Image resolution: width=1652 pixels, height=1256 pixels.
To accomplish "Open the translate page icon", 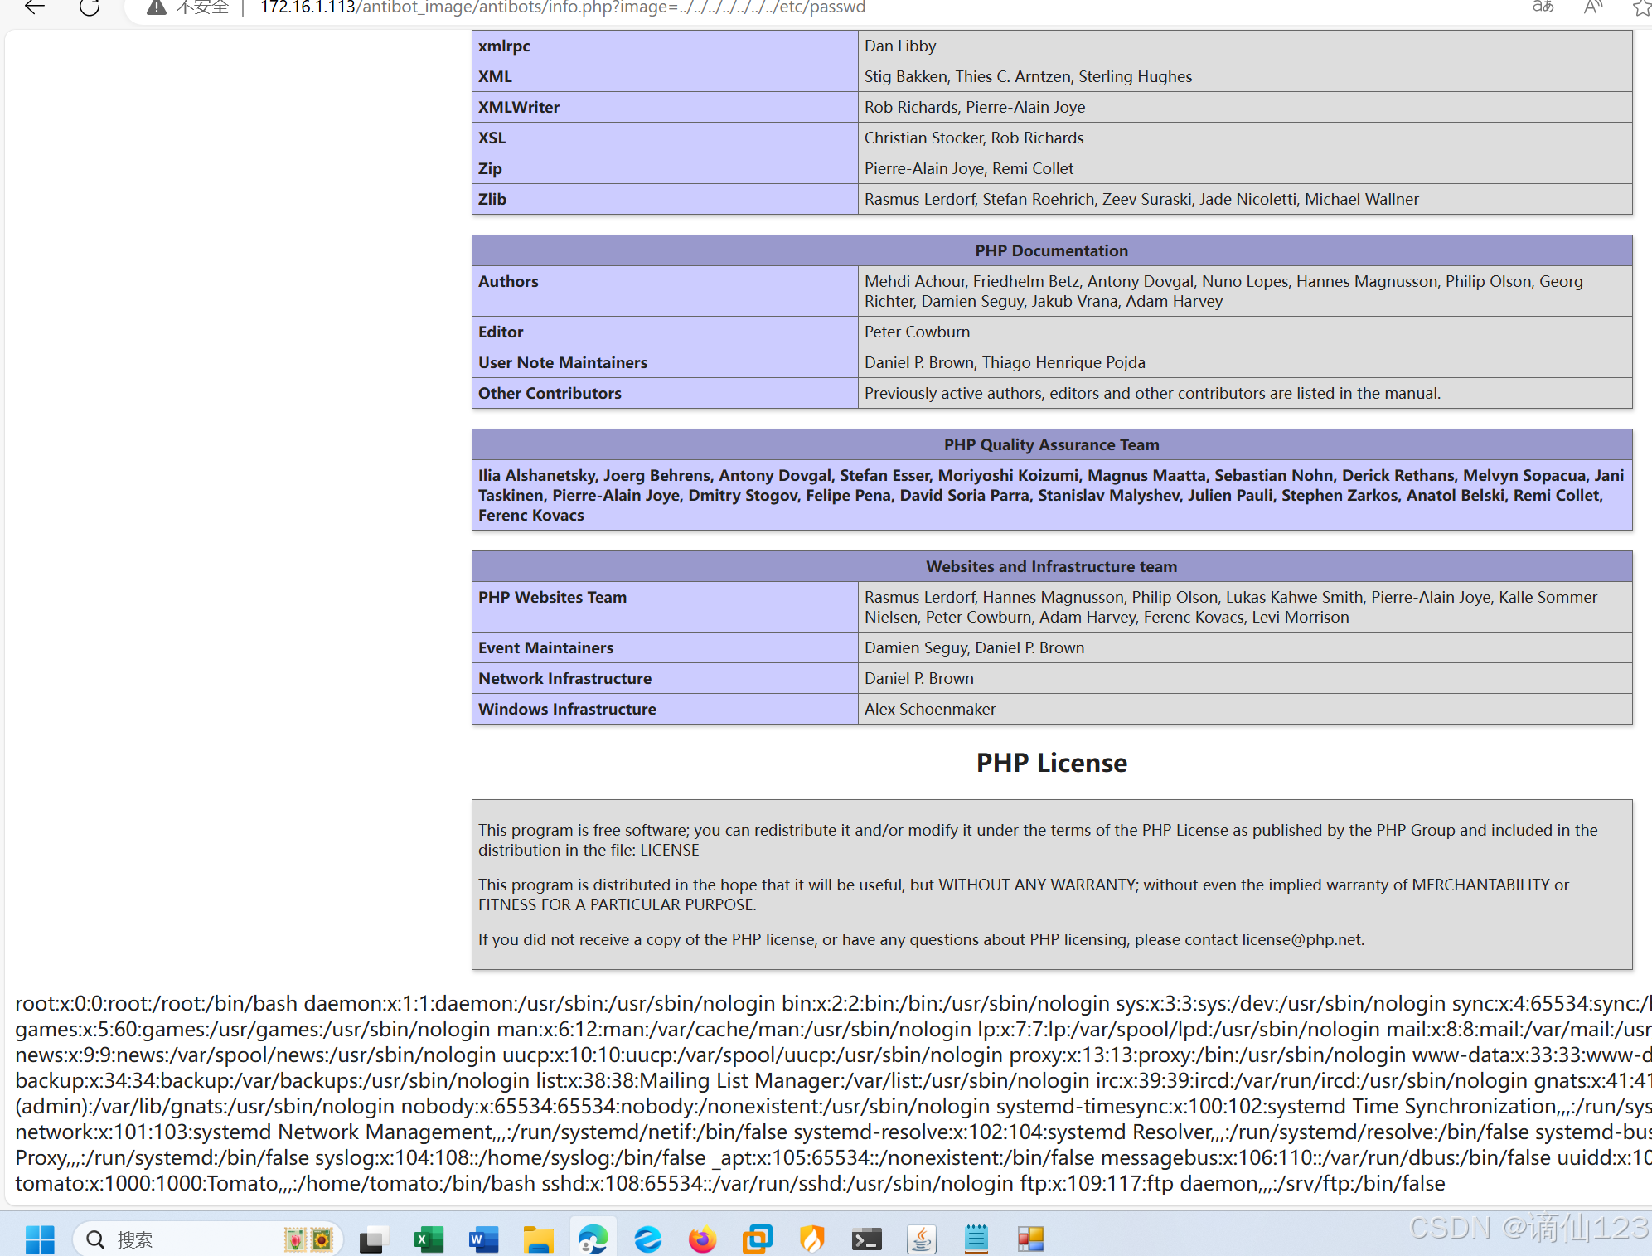I will (1543, 7).
